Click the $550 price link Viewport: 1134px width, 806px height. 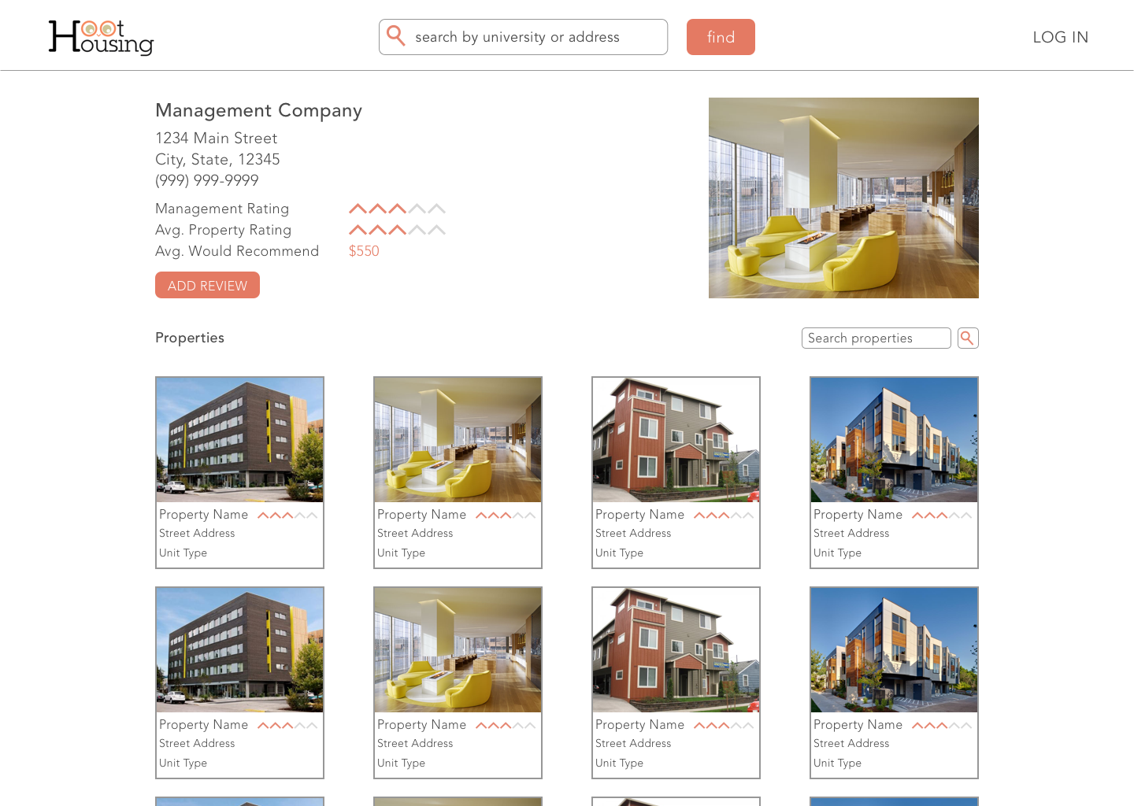click(364, 250)
